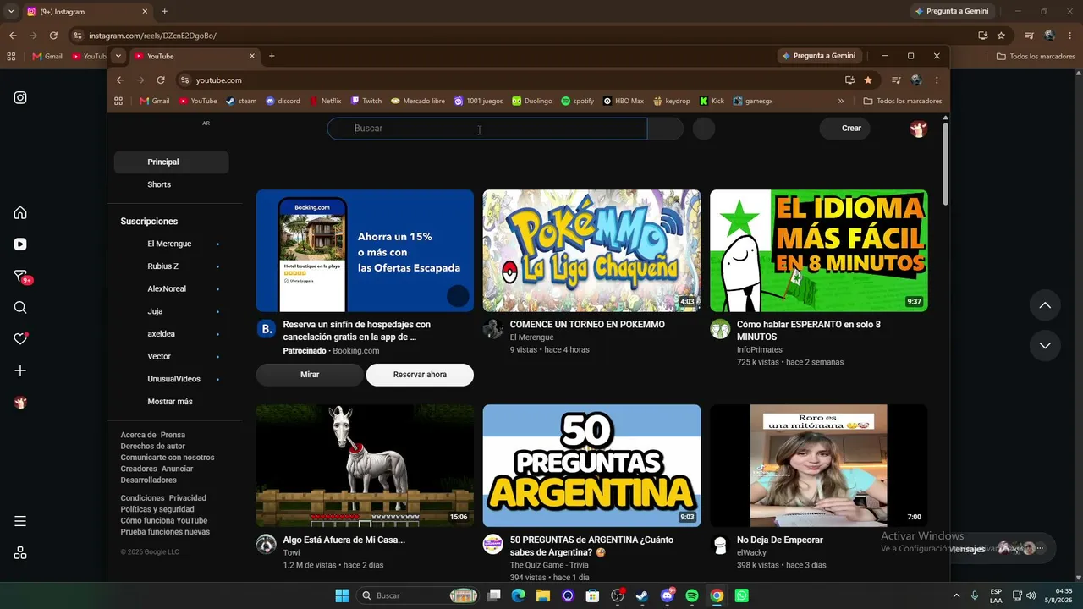Open the media controls icon in YouTube window

(x=896, y=80)
